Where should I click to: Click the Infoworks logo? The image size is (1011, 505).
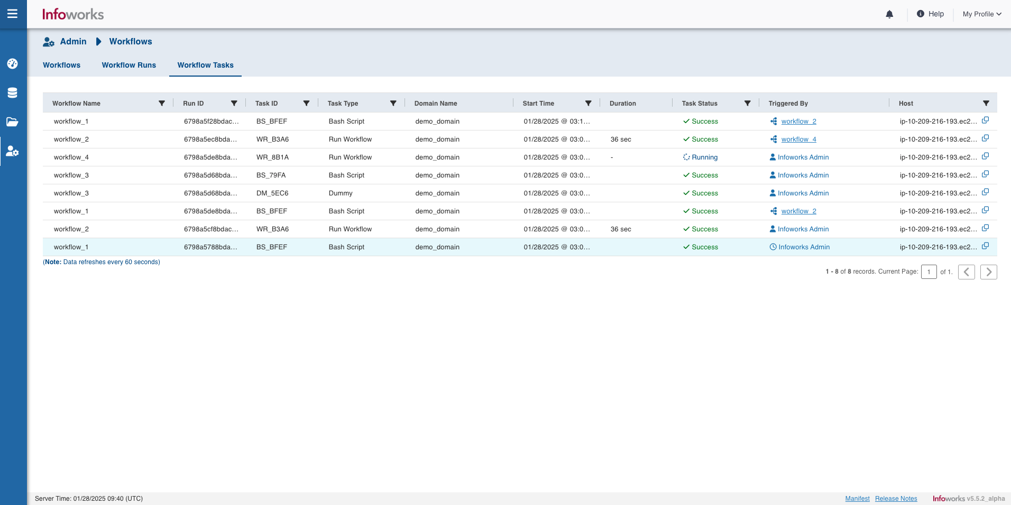click(73, 14)
